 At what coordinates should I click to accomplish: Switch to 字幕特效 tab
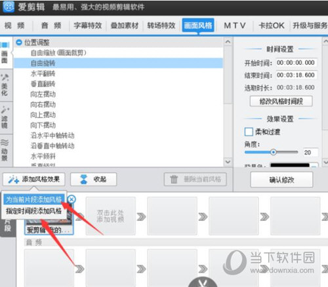[88, 26]
